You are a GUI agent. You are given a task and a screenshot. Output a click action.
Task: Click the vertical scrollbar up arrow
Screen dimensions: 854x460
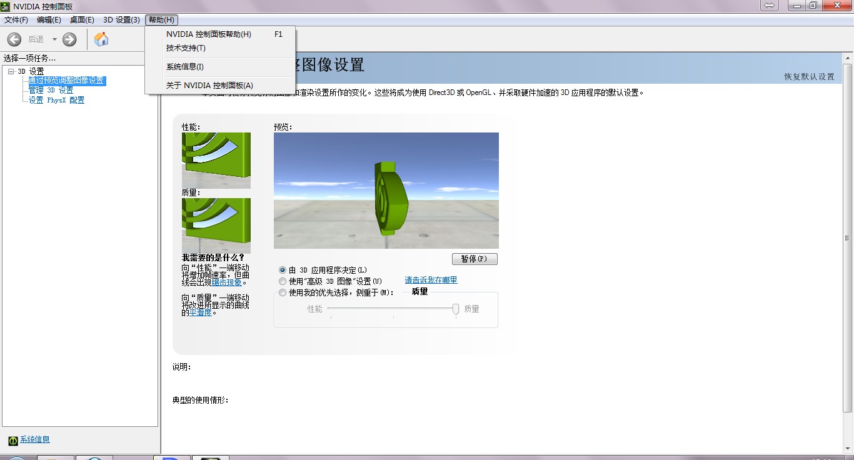point(848,57)
